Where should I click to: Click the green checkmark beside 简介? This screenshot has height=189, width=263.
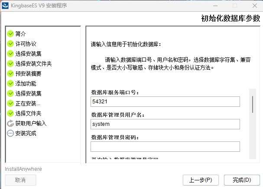point(10,34)
